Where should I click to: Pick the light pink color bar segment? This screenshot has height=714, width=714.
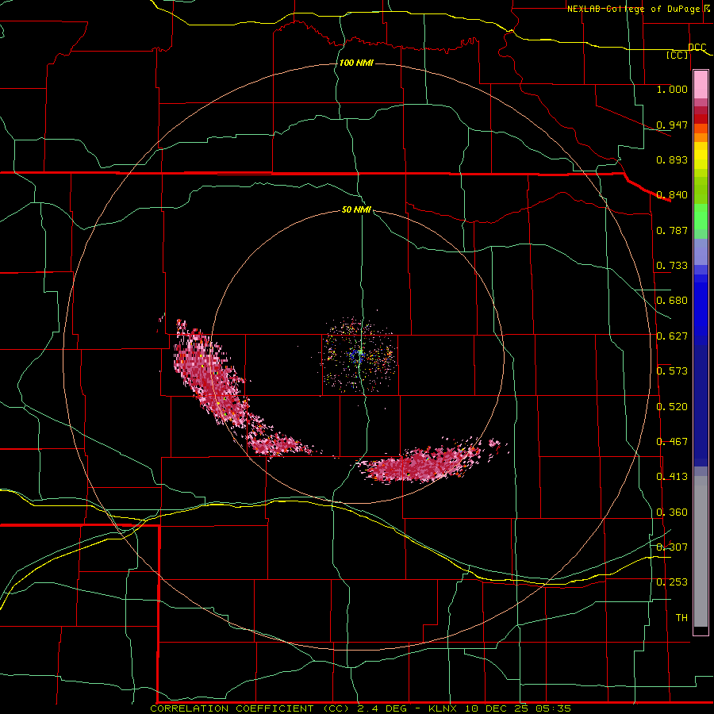tap(701, 84)
